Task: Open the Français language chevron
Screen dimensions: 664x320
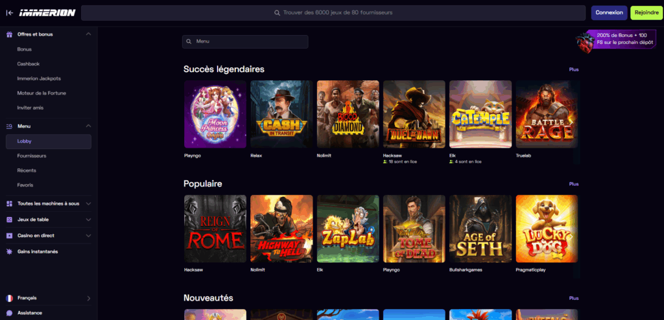Action: (x=88, y=299)
